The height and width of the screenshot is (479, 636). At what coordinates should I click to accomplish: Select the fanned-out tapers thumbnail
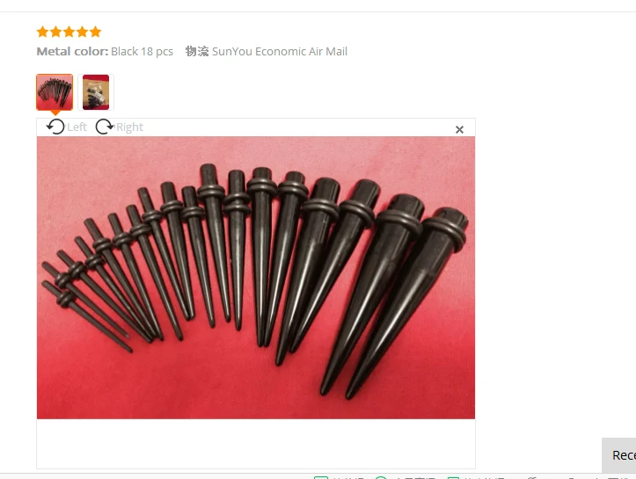[x=55, y=92]
